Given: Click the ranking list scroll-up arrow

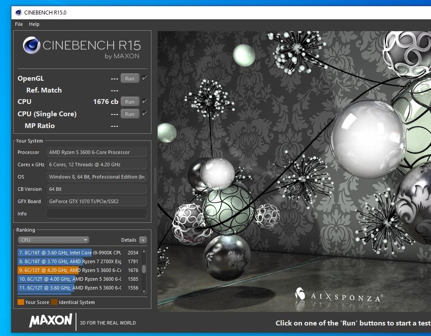Looking at the screenshot, I should (x=144, y=251).
